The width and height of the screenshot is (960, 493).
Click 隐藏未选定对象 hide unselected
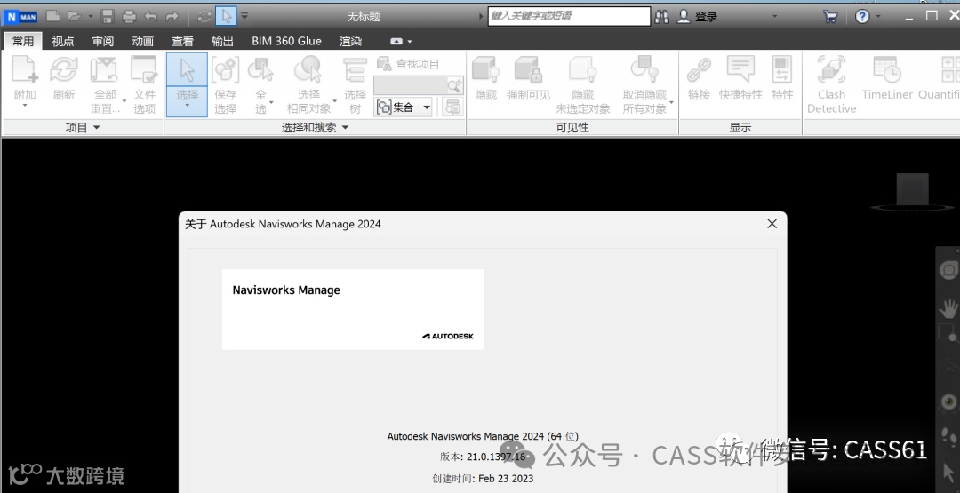click(583, 84)
